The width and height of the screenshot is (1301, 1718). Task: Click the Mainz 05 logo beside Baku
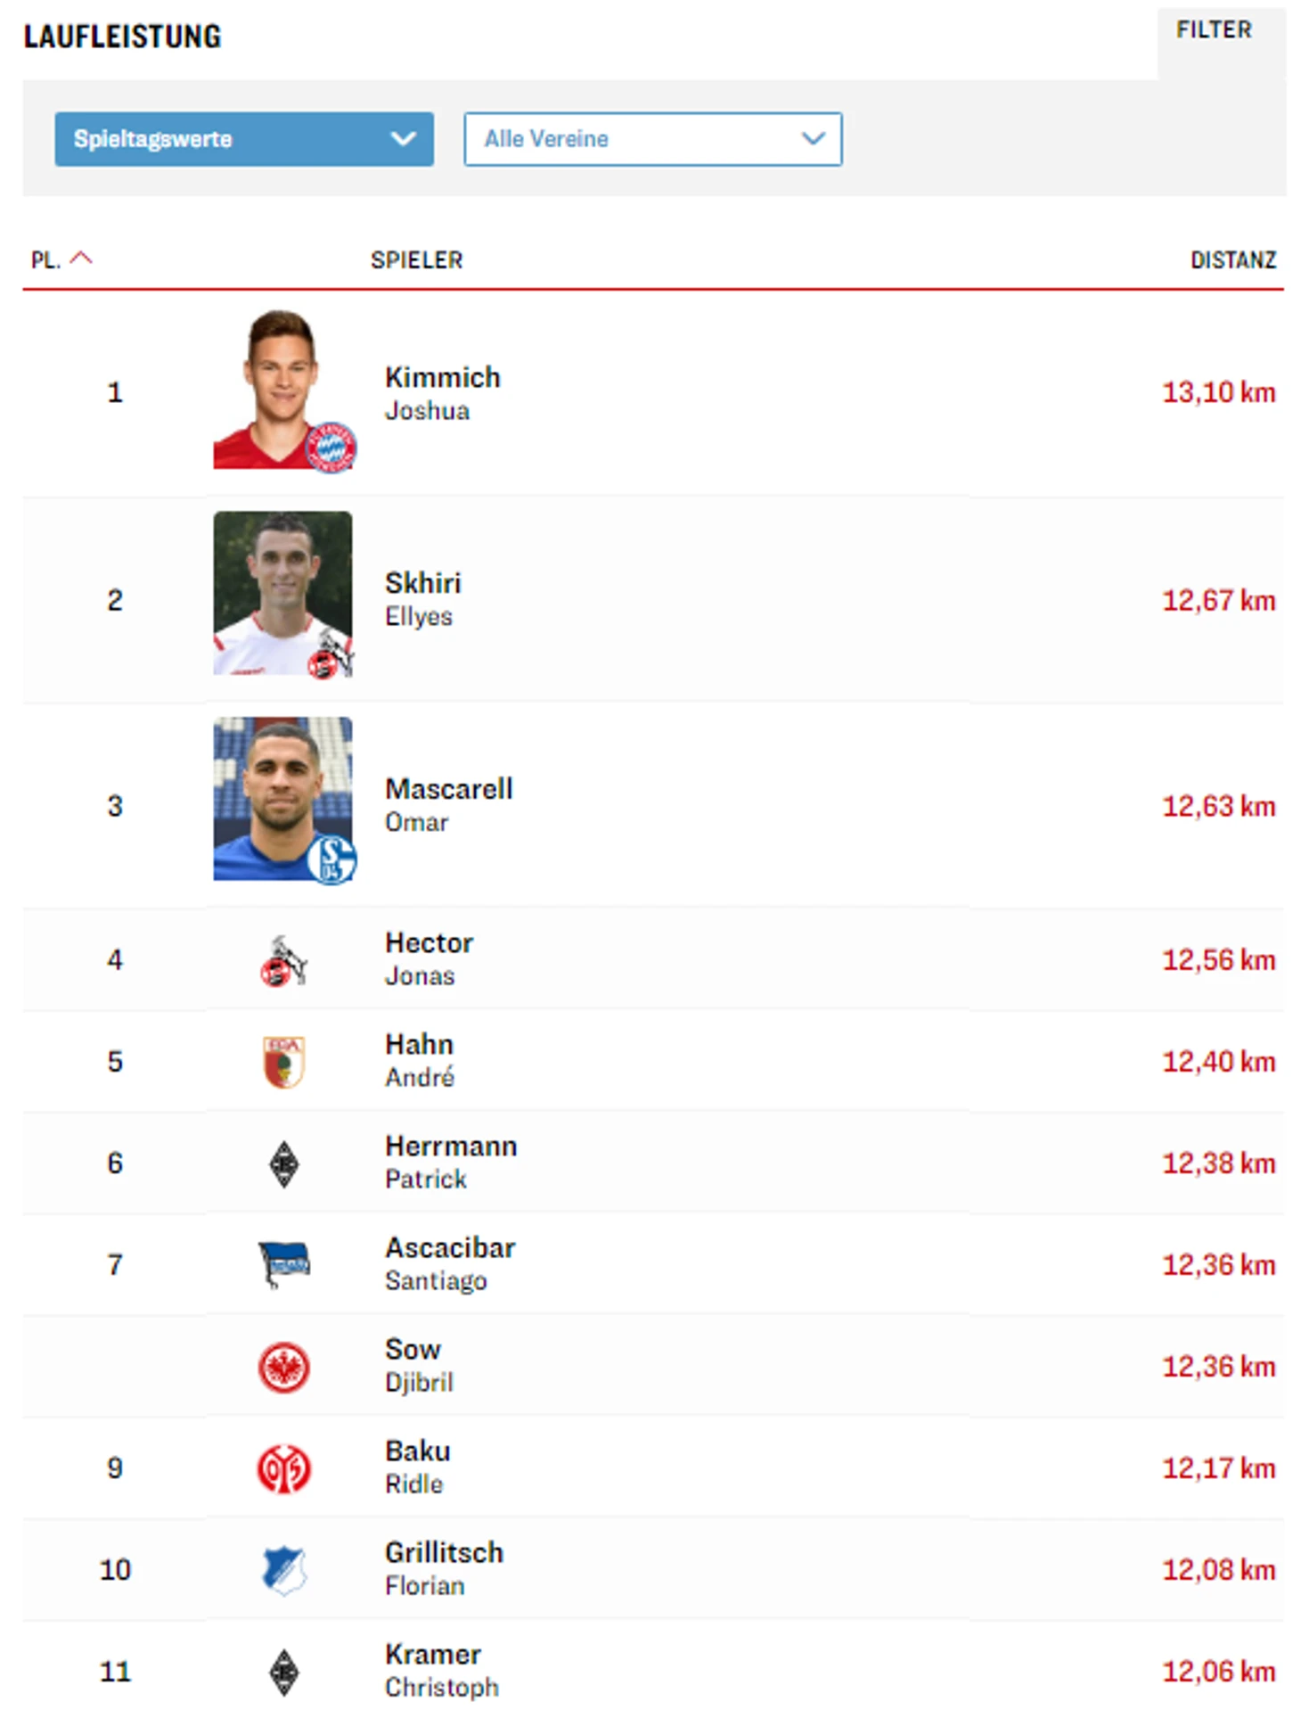coord(283,1468)
